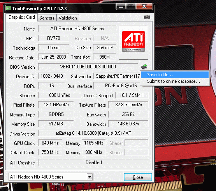
Task: Open the ATI Radeon HD 4800 Series combo box
Action: tap(51, 177)
